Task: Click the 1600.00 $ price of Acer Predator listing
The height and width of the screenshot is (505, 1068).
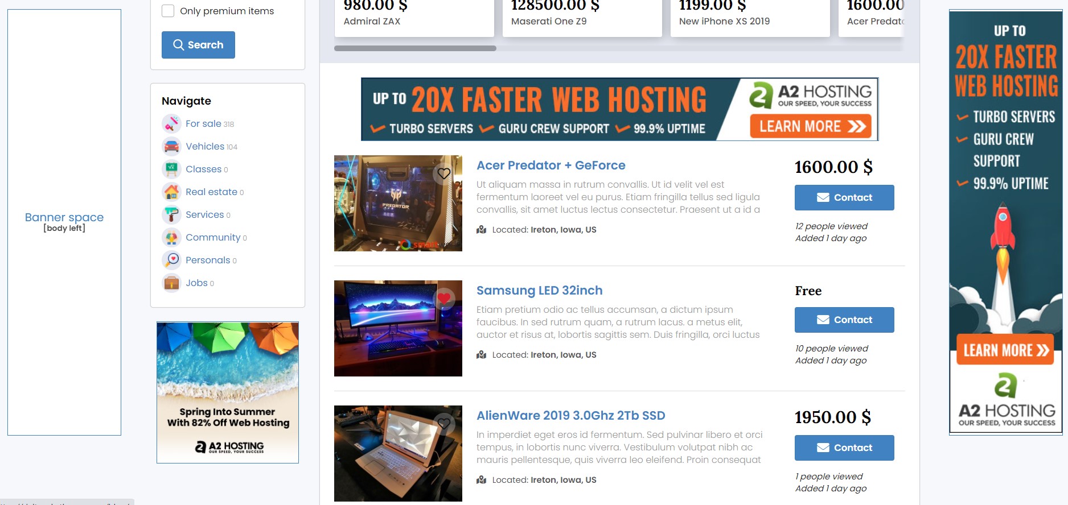Action: coord(833,167)
